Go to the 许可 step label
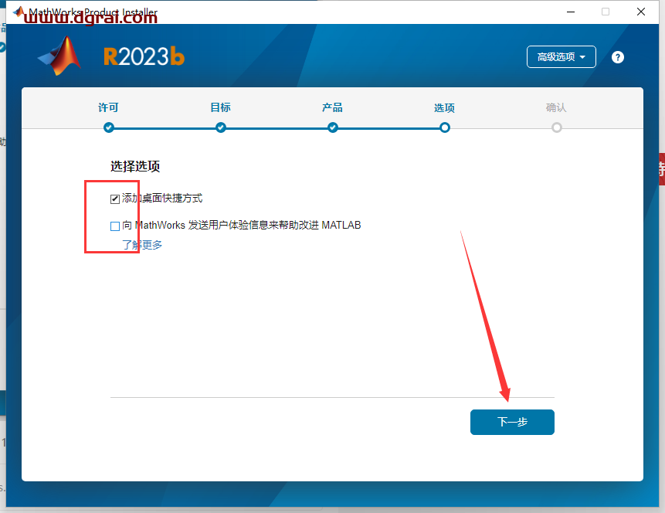 pos(108,107)
